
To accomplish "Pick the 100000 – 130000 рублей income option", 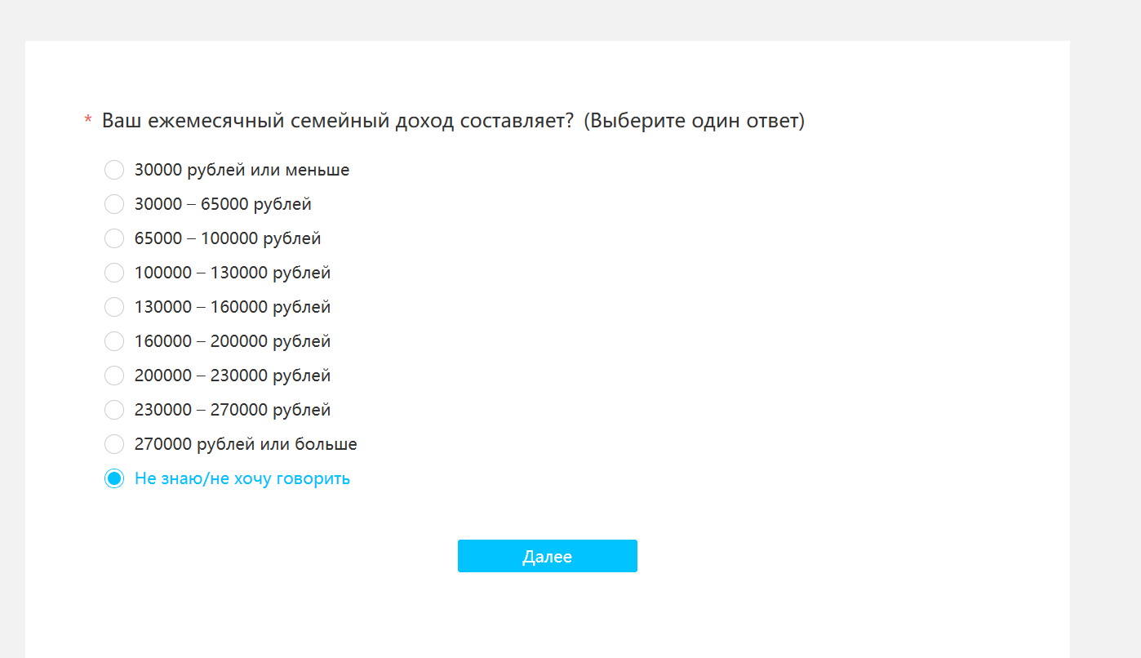I will click(x=114, y=273).
